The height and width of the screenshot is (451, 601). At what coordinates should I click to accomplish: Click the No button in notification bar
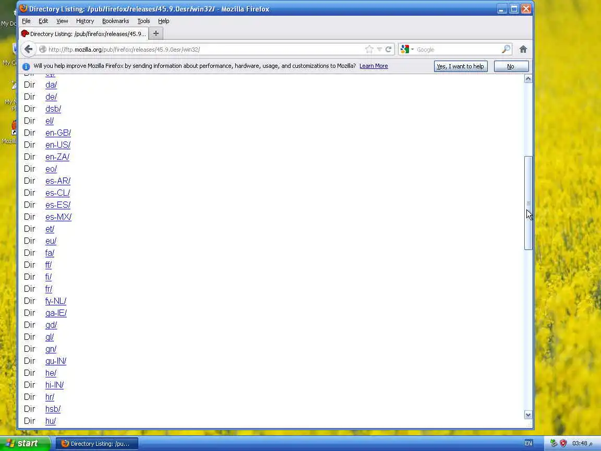(511, 66)
